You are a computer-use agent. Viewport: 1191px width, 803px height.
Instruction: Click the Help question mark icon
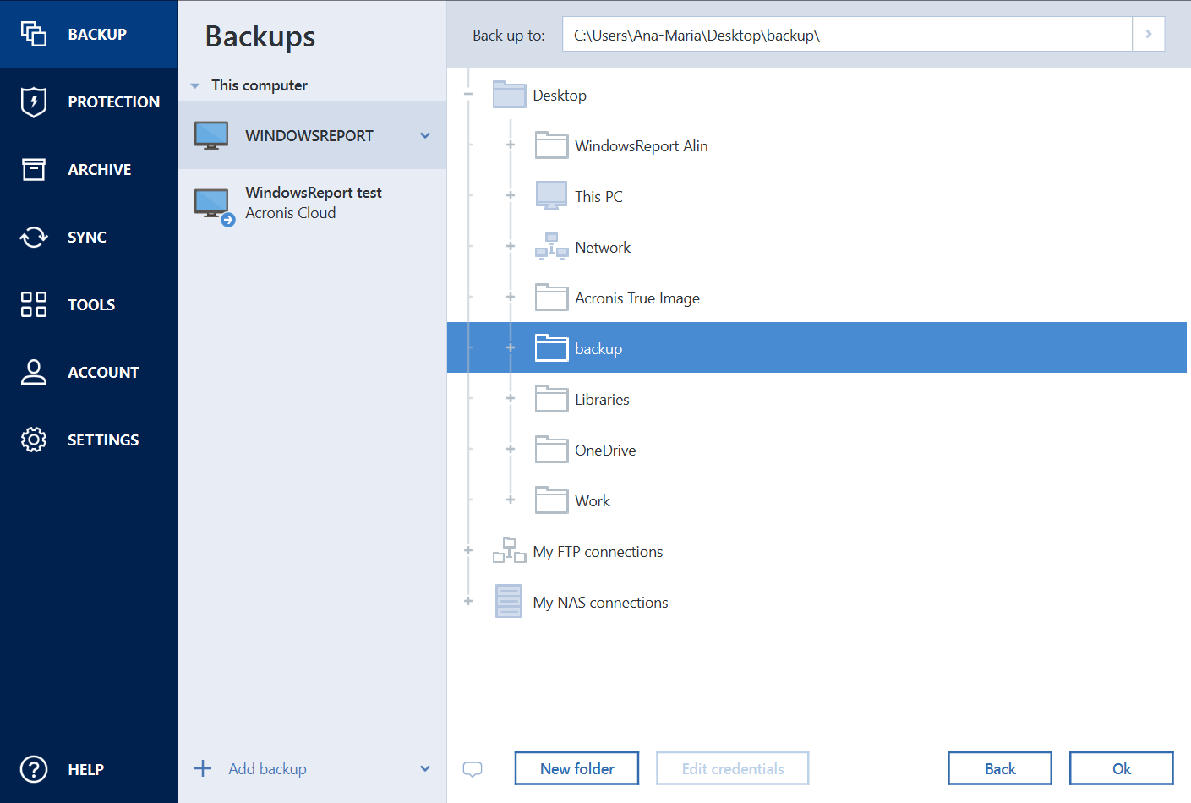pos(34,769)
